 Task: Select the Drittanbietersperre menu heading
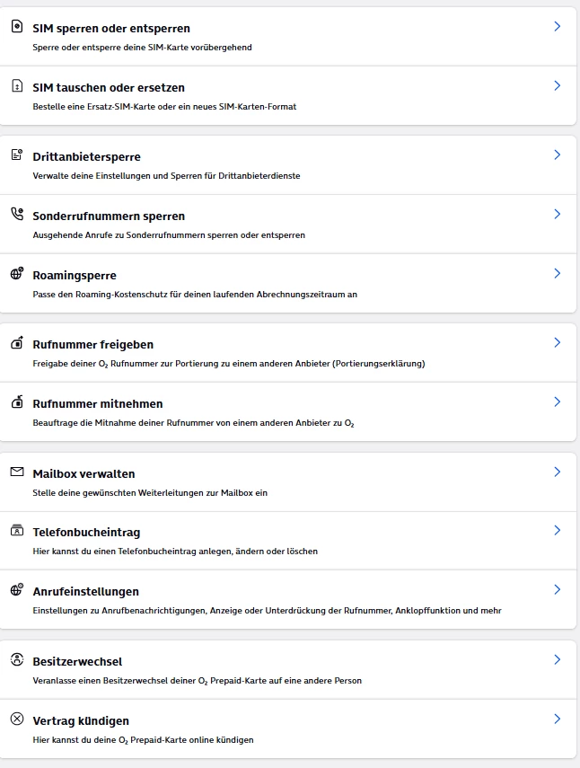[86, 157]
